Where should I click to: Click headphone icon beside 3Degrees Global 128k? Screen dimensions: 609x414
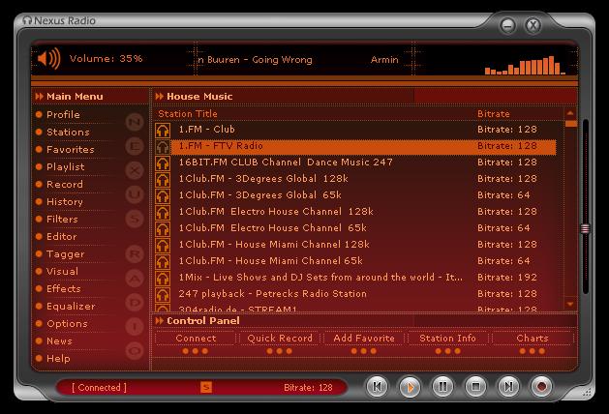tap(163, 179)
